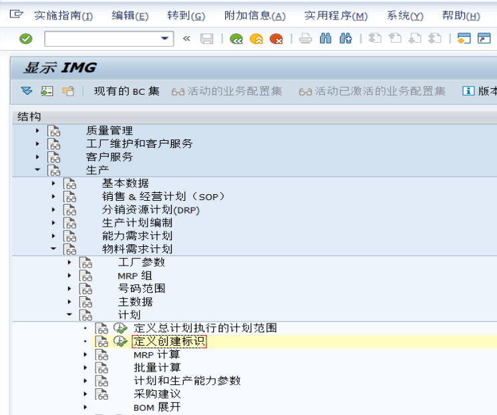This screenshot has width=497, height=415.
Task: Execute activity icon for 定义创建标识
Action: pyautogui.click(x=120, y=341)
